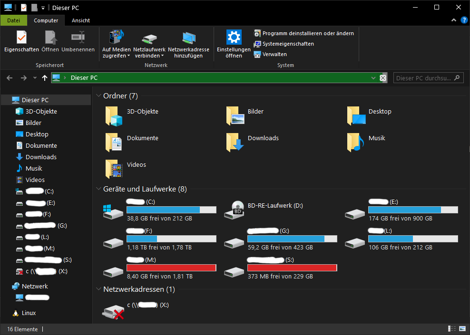Select disconnected network drive X: icon

tap(113, 312)
